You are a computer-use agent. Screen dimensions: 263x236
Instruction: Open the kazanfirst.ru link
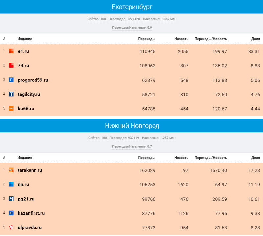pos(31,213)
